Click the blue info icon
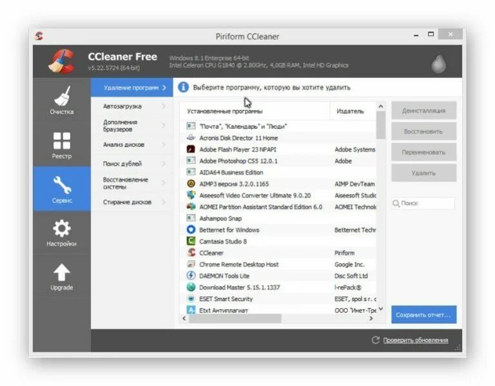Image resolution: width=495 pixels, height=386 pixels. 183,87
